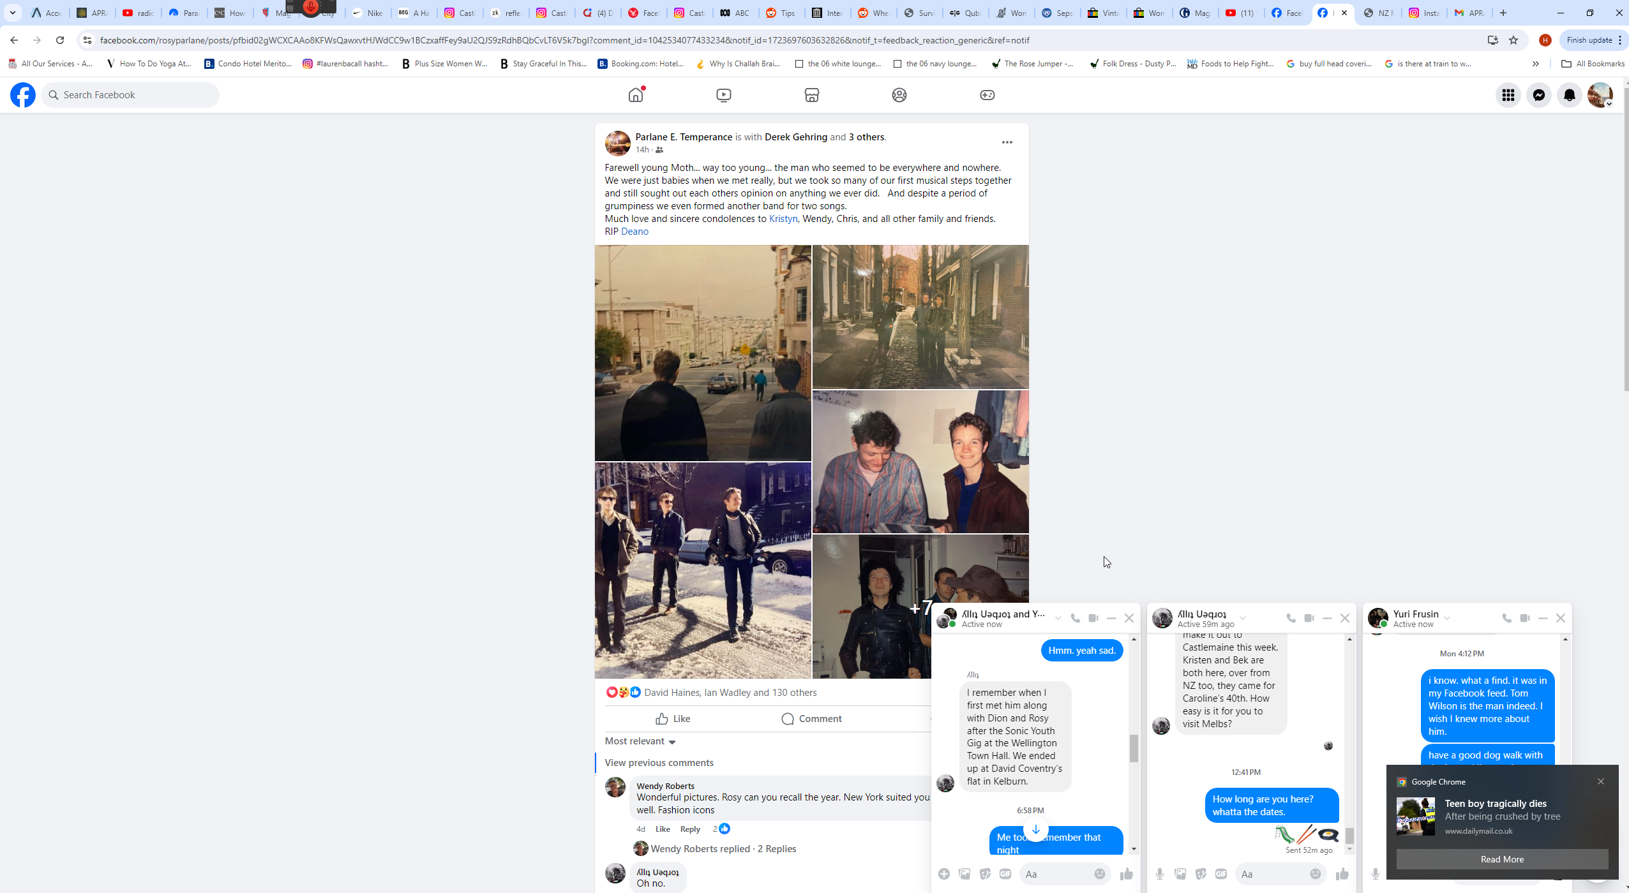The width and height of the screenshot is (1629, 893).
Task: Jump to latest message arrow in group chat
Action: point(1036,830)
